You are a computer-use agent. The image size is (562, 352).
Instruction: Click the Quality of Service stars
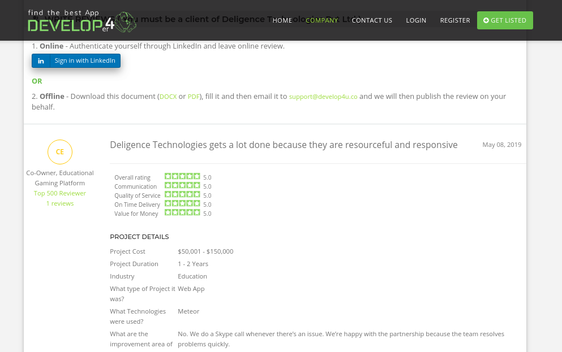[182, 194]
